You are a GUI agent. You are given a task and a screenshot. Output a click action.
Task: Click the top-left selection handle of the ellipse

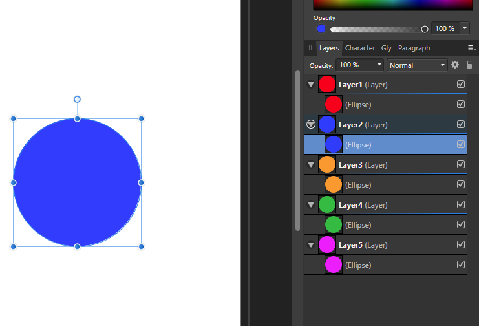[x=13, y=118]
